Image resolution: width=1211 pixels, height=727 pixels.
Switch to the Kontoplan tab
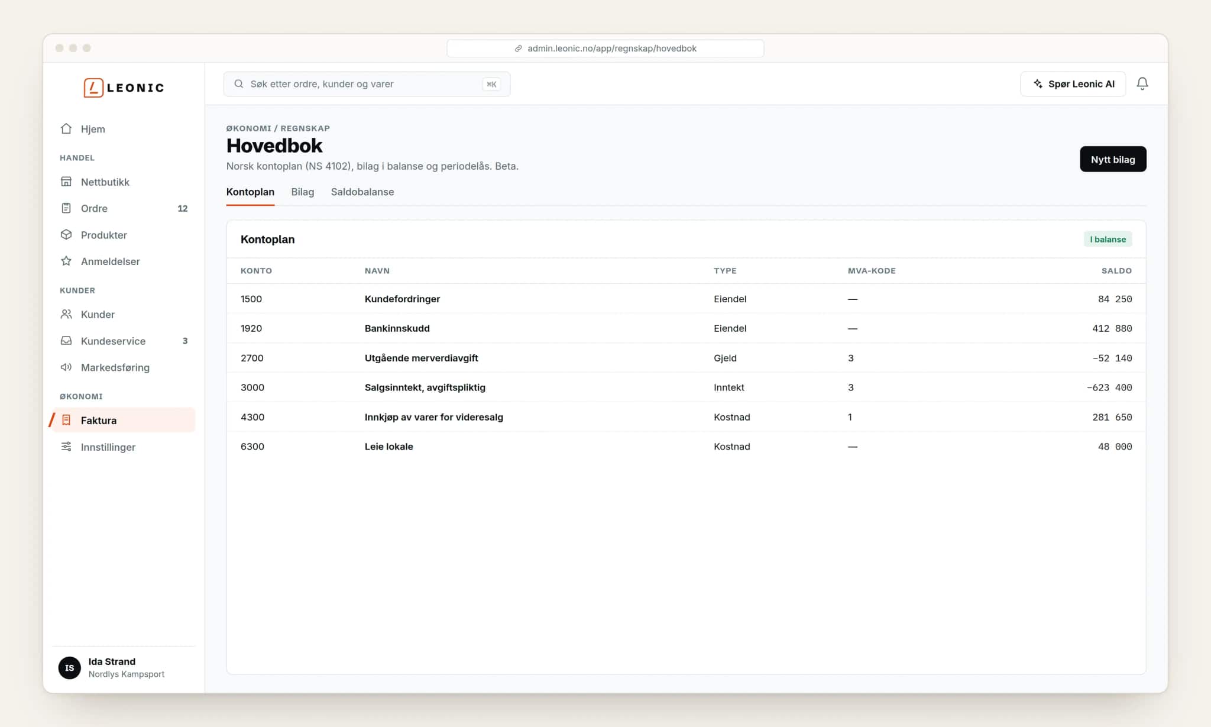(x=250, y=192)
